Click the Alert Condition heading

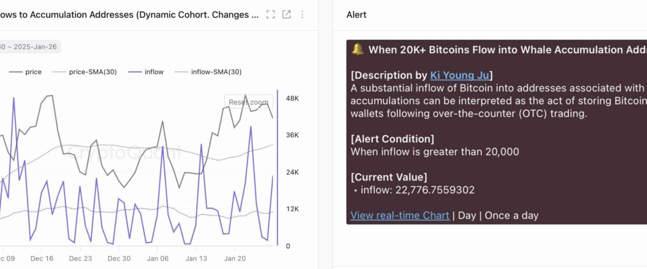point(392,139)
